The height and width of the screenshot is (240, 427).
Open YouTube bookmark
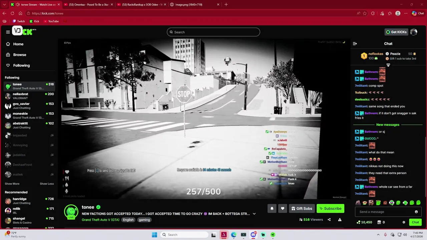click(x=51, y=21)
